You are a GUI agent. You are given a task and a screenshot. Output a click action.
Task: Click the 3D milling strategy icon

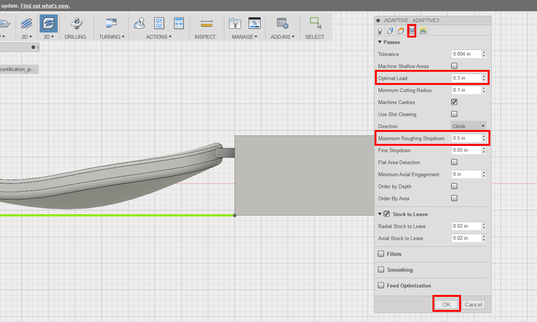(x=49, y=24)
